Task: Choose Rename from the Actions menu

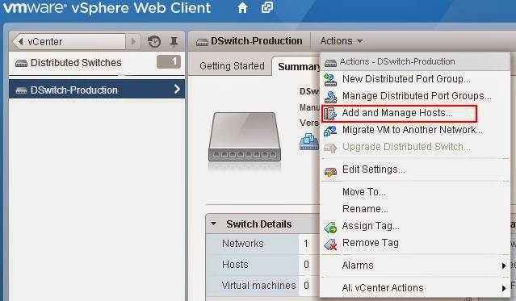Action: pyautogui.click(x=365, y=209)
